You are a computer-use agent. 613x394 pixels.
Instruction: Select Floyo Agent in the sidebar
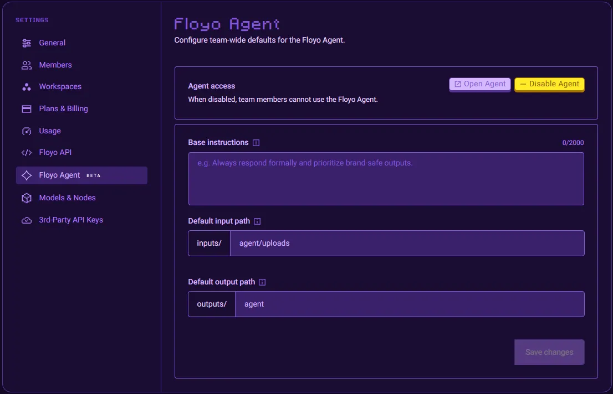click(81, 175)
